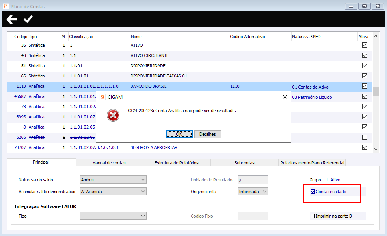
Task: Open Detalhes in the error dialog
Action: pos(208,134)
